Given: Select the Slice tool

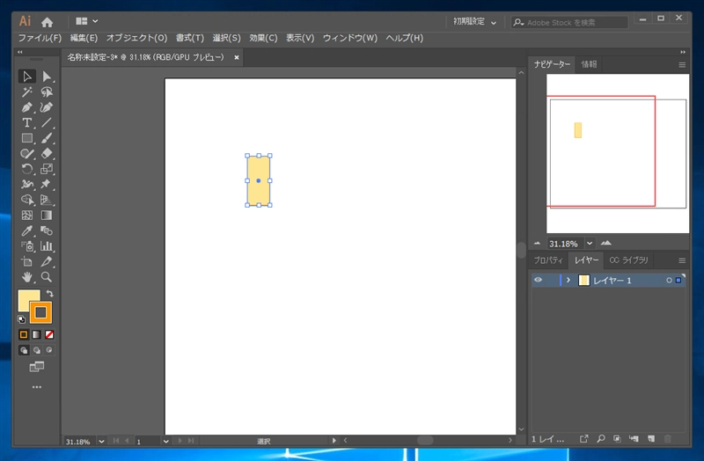Looking at the screenshot, I should (47, 261).
